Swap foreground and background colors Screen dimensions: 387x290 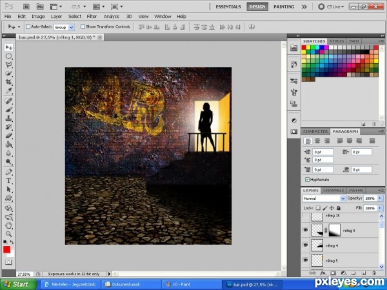(12, 242)
